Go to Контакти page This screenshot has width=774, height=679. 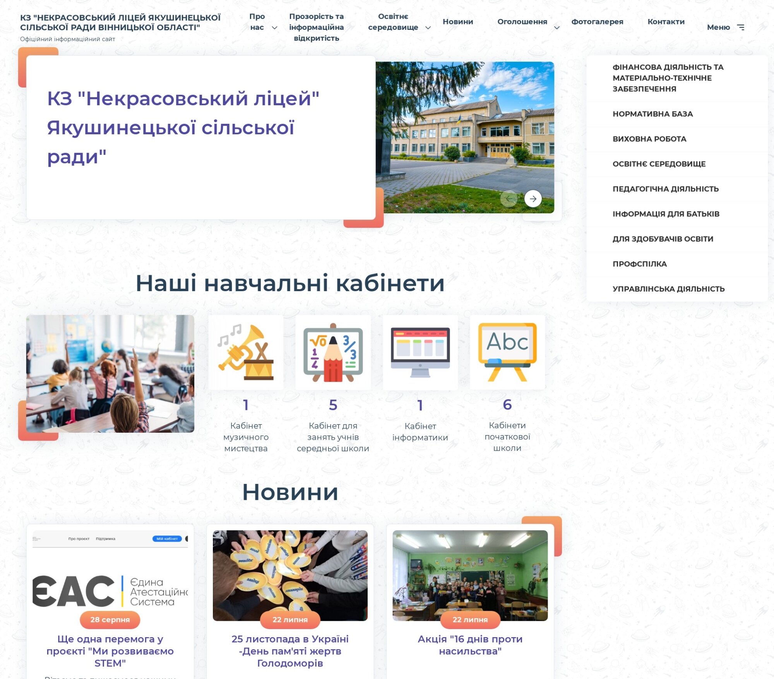(666, 22)
